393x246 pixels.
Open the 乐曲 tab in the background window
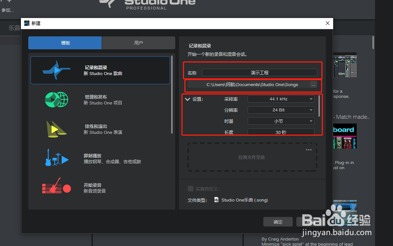[x=14, y=28]
